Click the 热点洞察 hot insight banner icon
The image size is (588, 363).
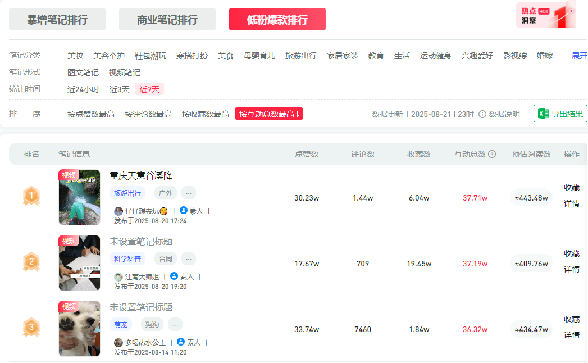click(545, 15)
